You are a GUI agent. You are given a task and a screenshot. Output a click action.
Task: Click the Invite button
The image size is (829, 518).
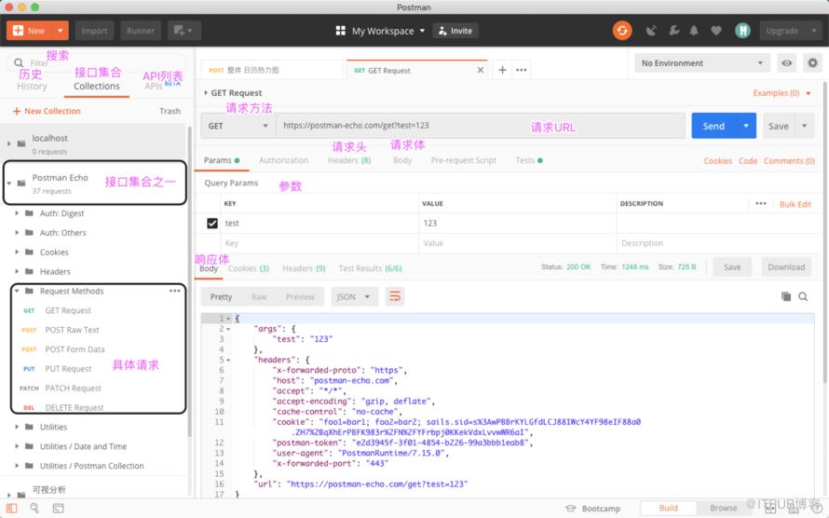pyautogui.click(x=455, y=31)
